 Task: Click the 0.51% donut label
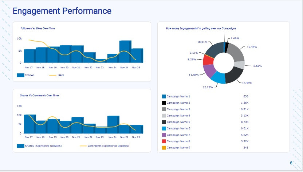pyautogui.click(x=194, y=53)
